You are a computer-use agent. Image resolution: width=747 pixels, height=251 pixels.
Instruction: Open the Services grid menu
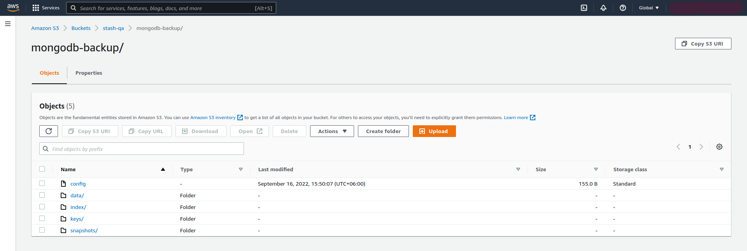46,8
